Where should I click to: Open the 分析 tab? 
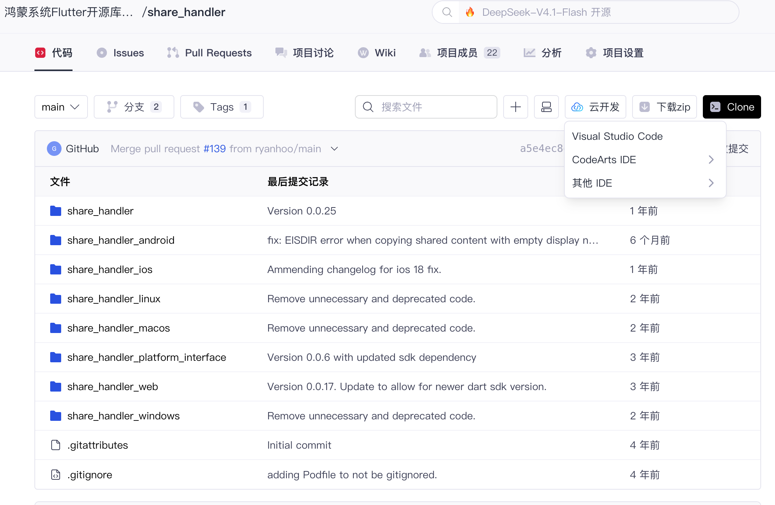(542, 53)
